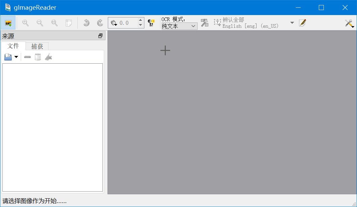
Task: Clear the temporary files list
Action: pyautogui.click(x=38, y=57)
